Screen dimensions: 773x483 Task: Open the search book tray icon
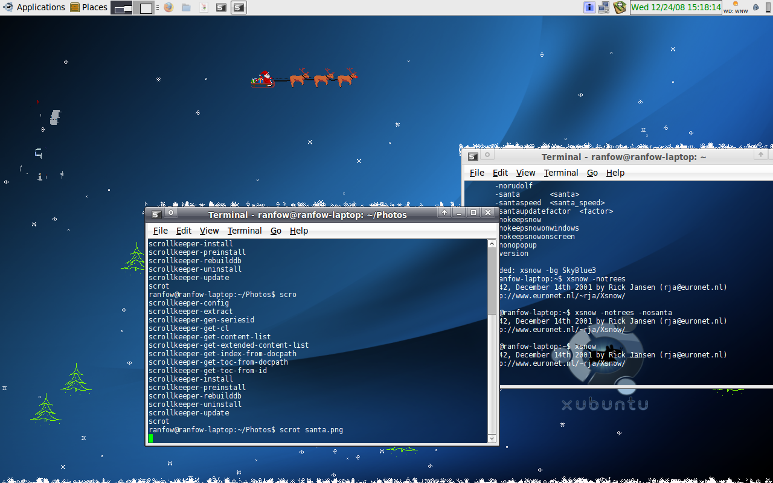pyautogui.click(x=620, y=7)
